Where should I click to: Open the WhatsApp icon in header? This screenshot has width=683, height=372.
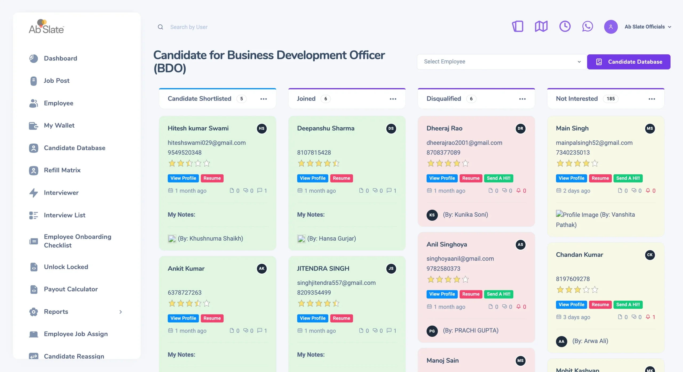tap(587, 26)
